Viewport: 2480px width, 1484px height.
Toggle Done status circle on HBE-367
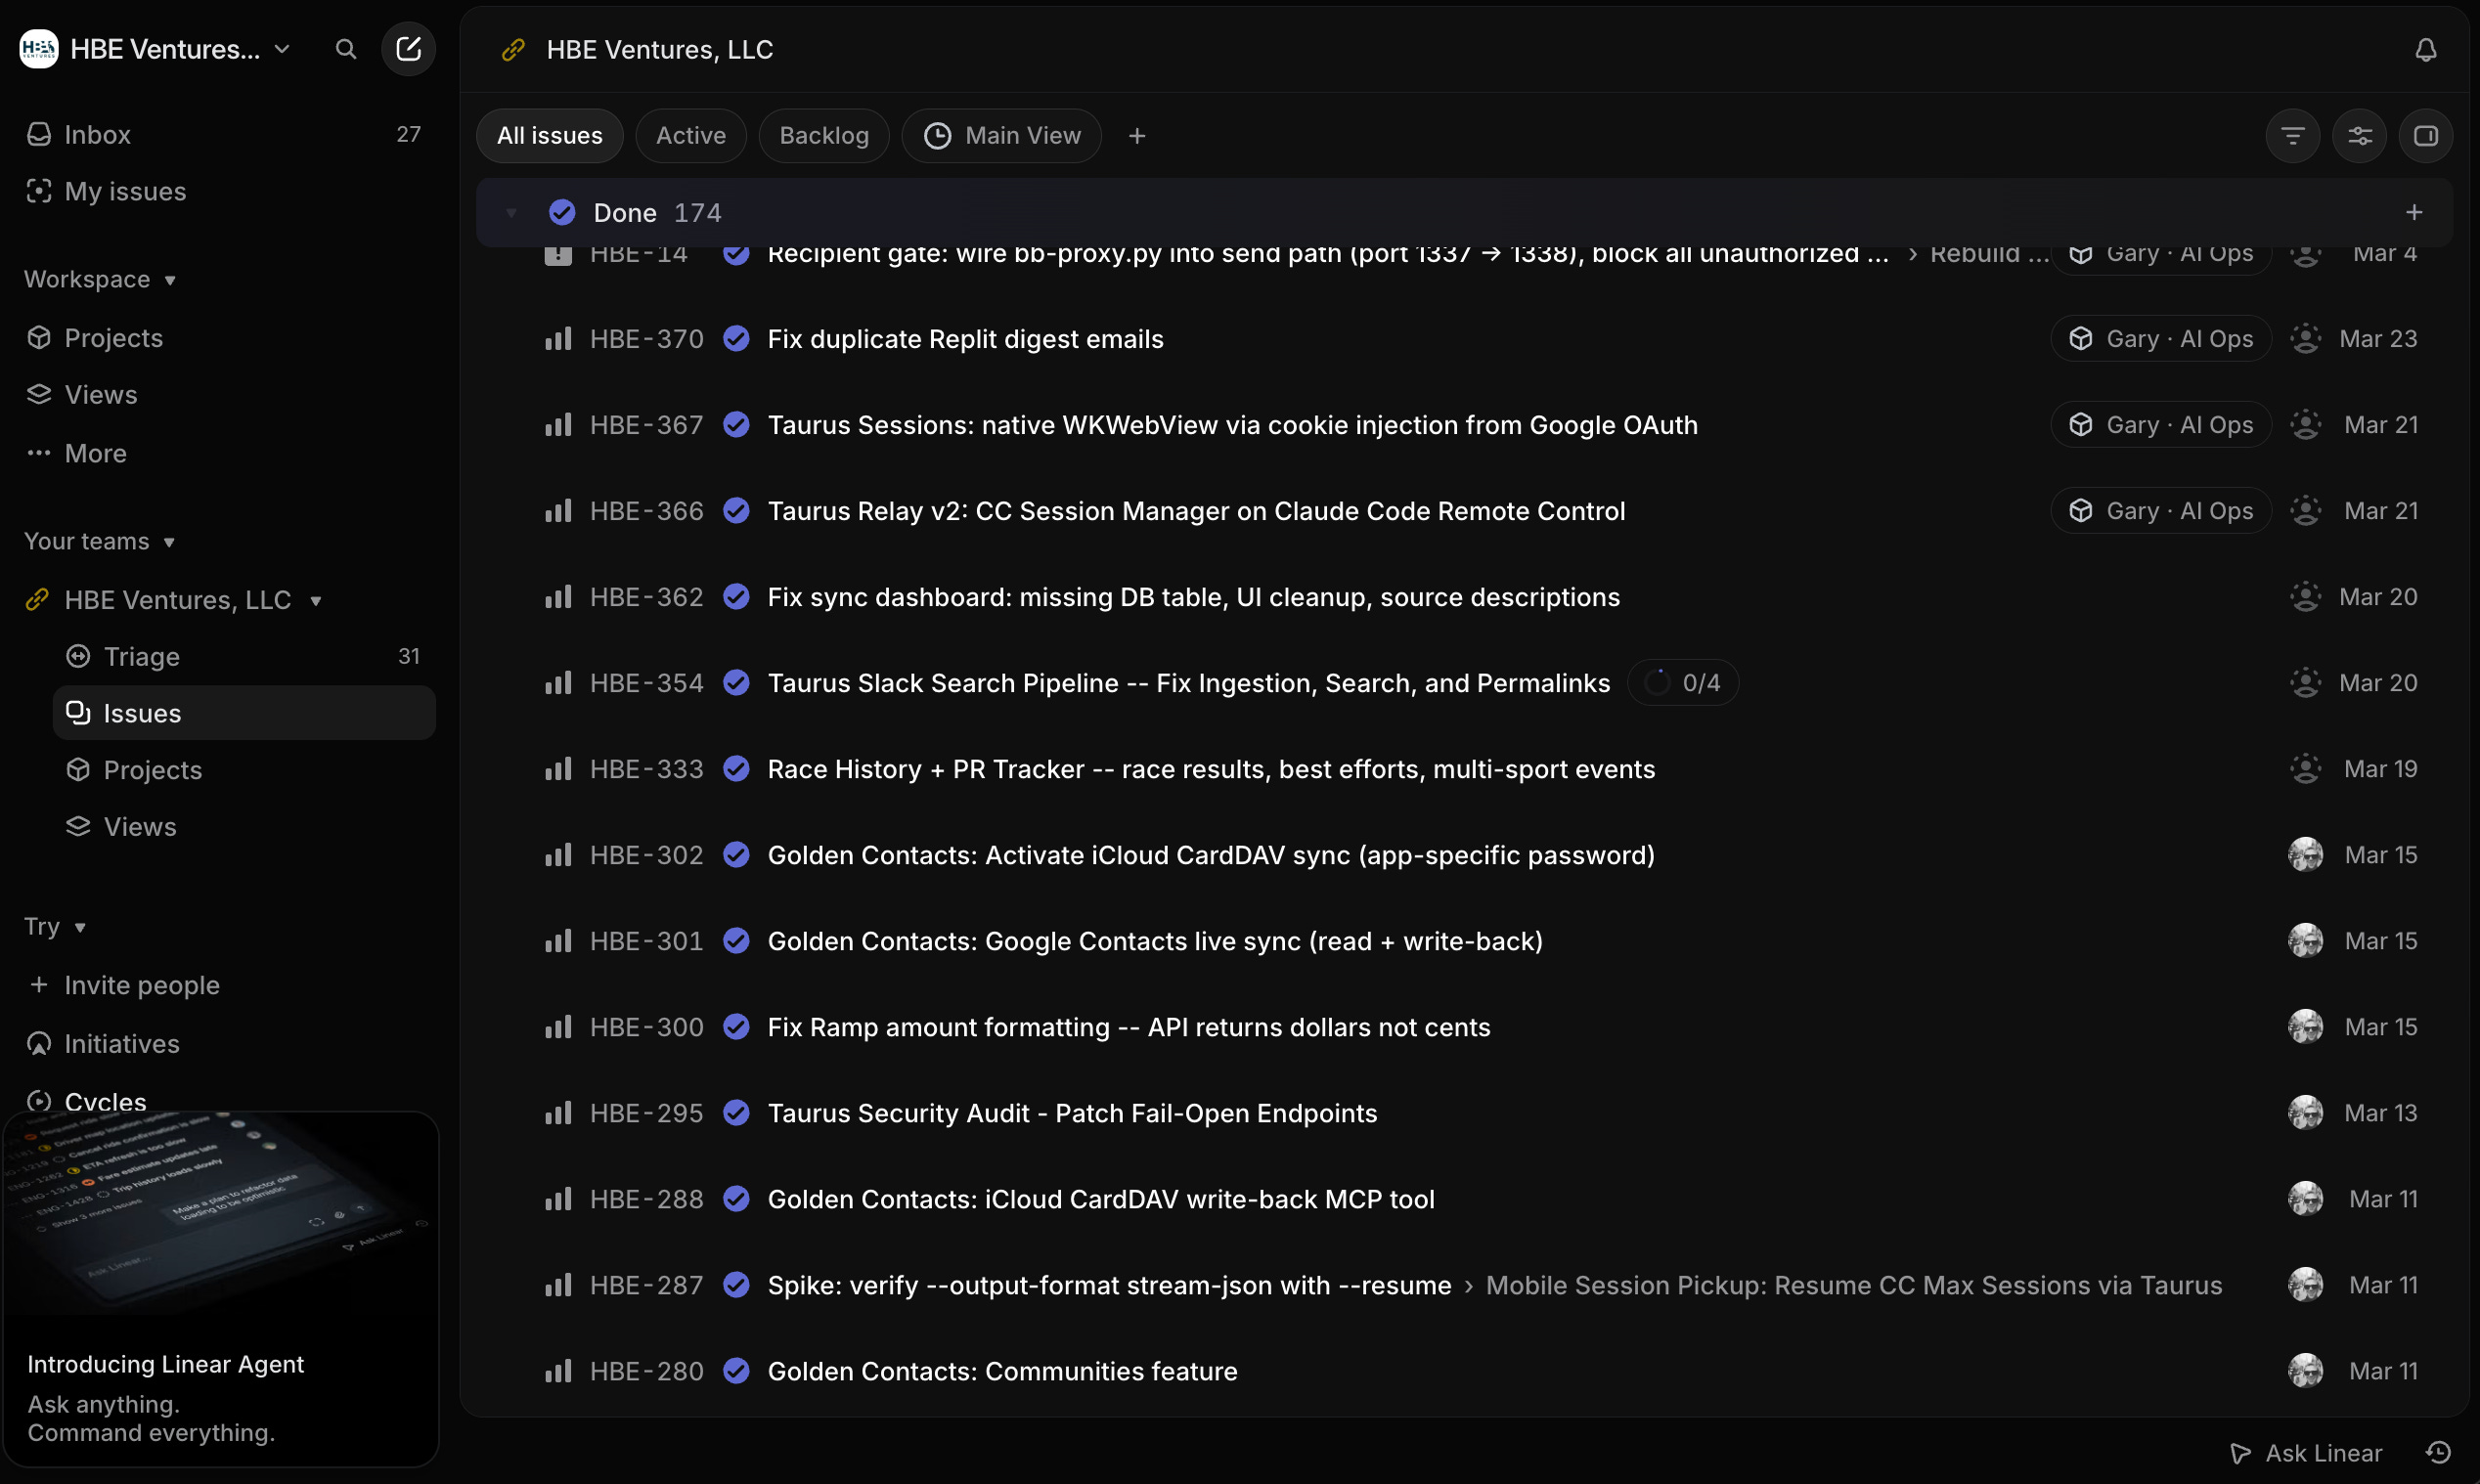736,425
